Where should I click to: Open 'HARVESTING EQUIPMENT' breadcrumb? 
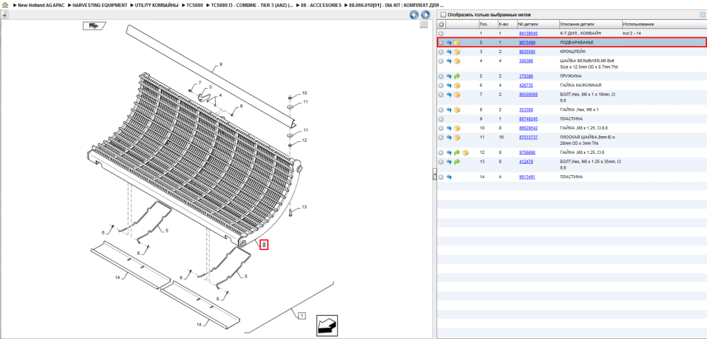click(100, 5)
